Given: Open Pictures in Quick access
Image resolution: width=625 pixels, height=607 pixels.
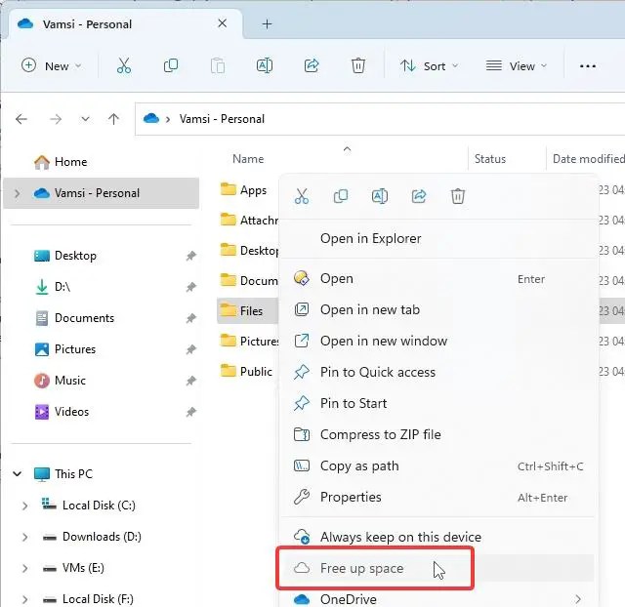Looking at the screenshot, I should coord(65,349).
